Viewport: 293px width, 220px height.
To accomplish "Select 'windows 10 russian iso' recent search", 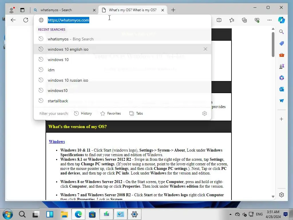I will click(x=122, y=80).
